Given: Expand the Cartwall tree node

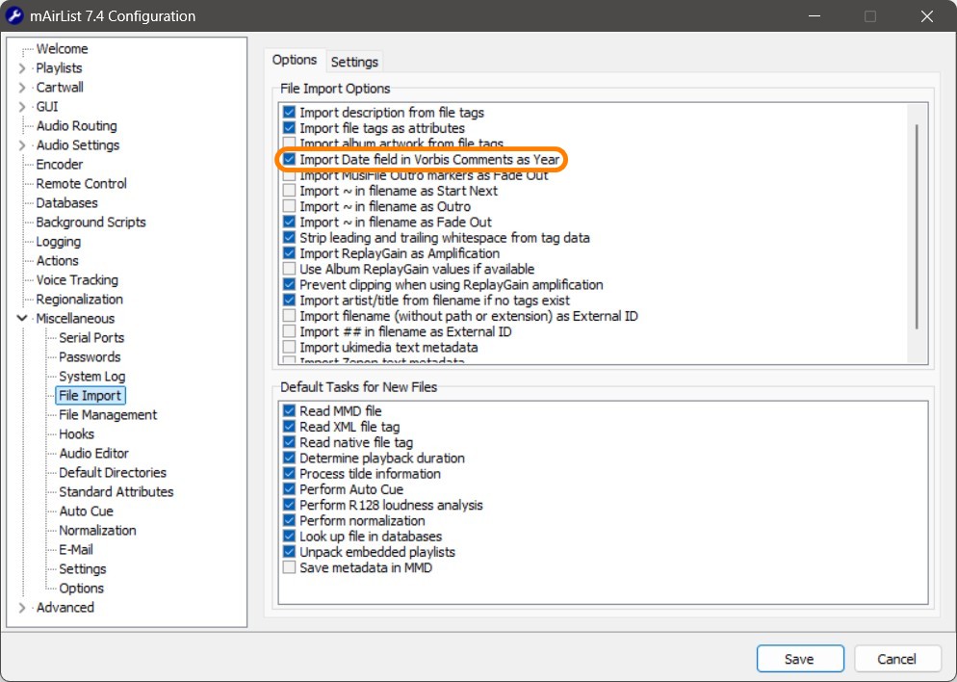Looking at the screenshot, I should (22, 88).
